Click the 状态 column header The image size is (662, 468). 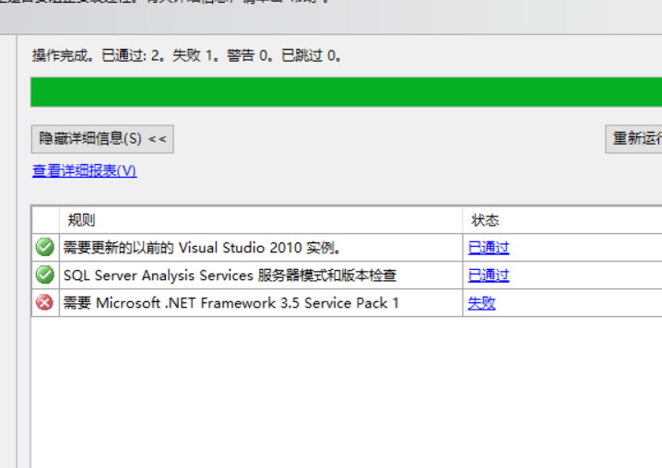pos(562,220)
